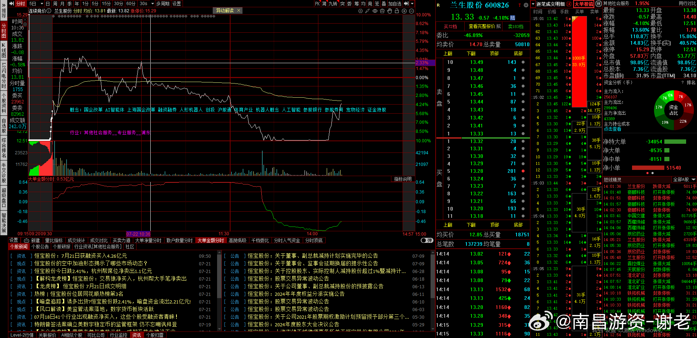Viewport: 697px width, 338px height.
Task: Click the 竞 auction icon
Action: [370, 4]
